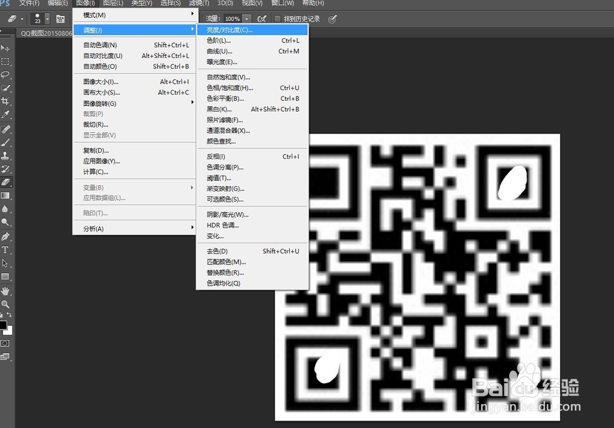Click 自动色调(N) menu entry

tap(134, 45)
